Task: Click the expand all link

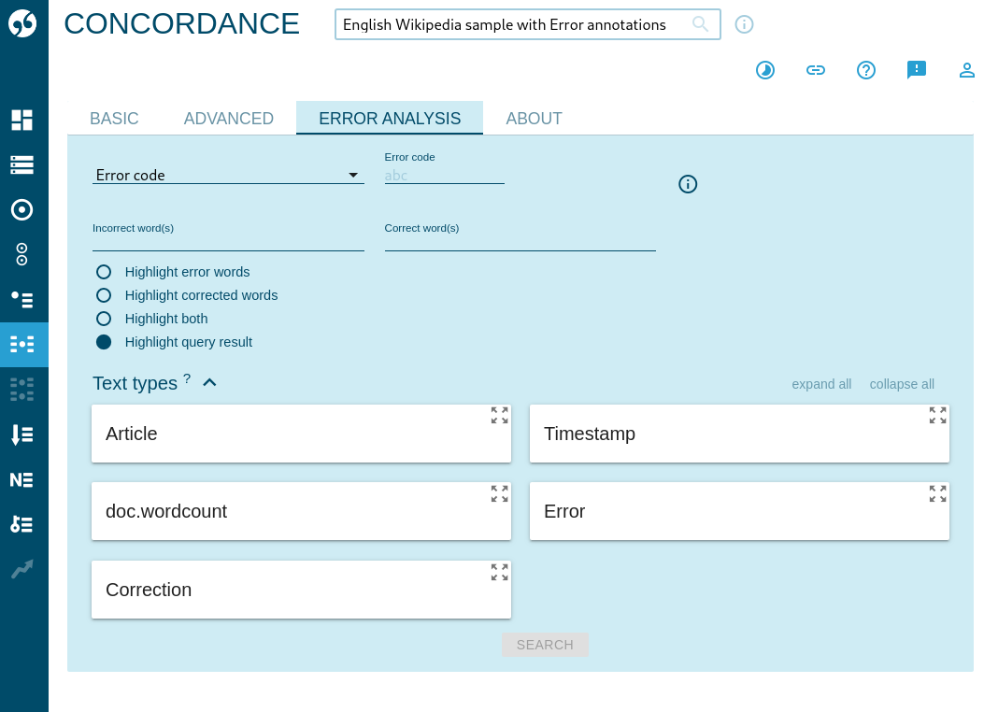Action: [821, 384]
